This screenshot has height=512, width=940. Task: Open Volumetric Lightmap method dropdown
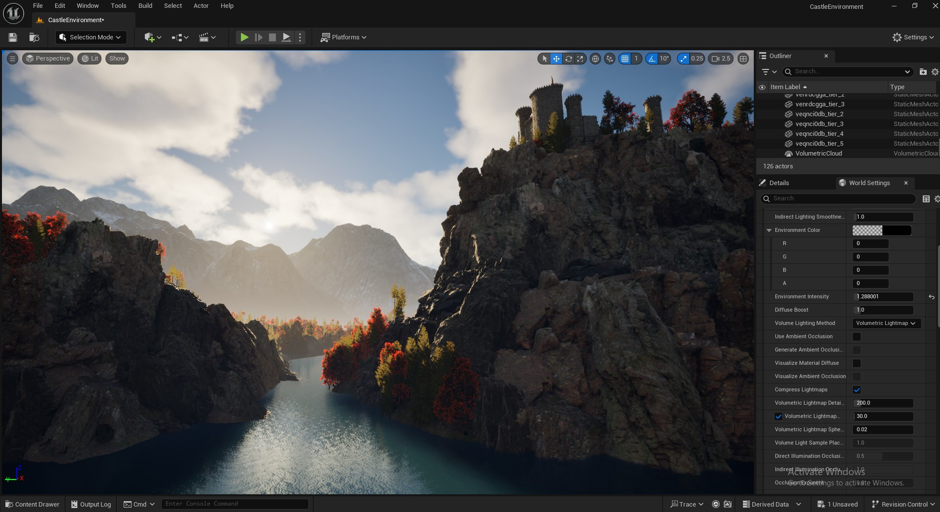(x=886, y=323)
